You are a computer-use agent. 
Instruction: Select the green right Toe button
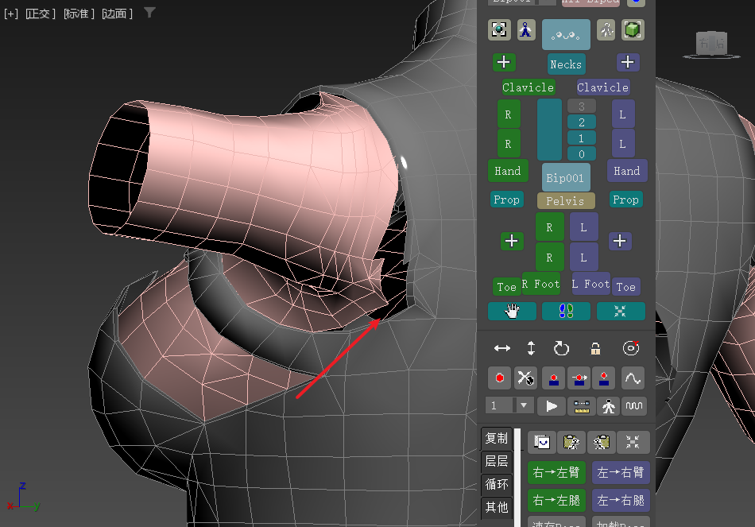[x=506, y=287]
